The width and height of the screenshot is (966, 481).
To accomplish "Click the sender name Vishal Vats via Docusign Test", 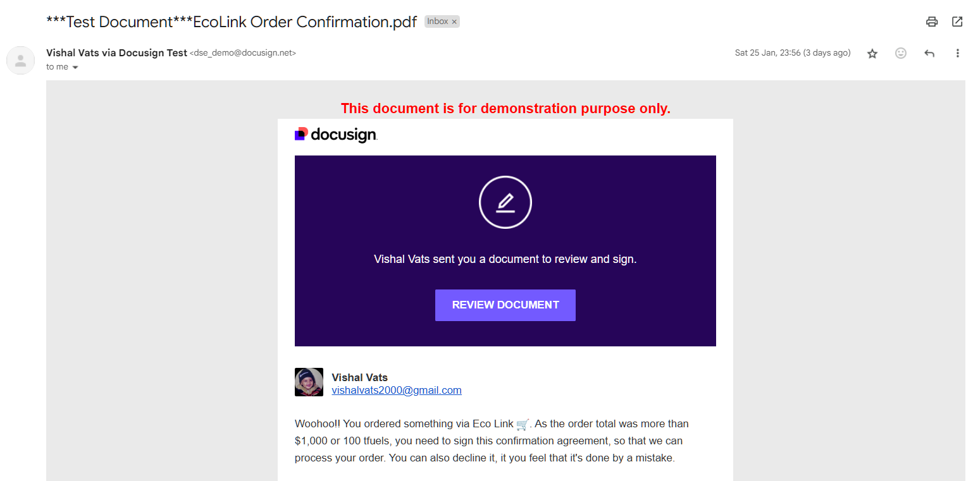I will tap(117, 53).
